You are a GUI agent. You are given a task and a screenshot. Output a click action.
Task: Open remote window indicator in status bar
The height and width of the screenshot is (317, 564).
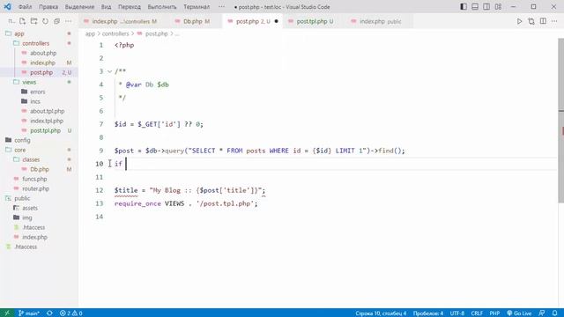pyautogui.click(x=7, y=313)
